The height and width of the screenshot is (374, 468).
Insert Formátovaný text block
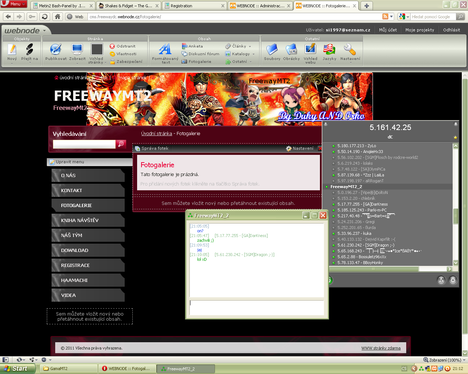point(165,49)
